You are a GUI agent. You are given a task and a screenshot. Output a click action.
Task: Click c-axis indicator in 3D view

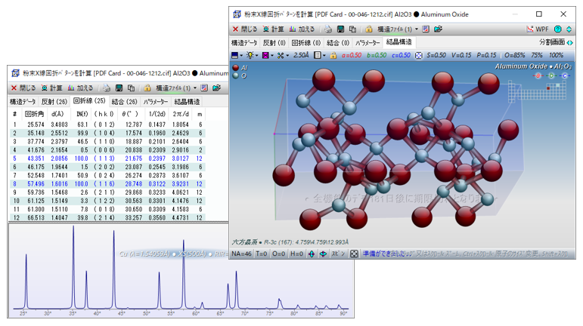pos(565,75)
